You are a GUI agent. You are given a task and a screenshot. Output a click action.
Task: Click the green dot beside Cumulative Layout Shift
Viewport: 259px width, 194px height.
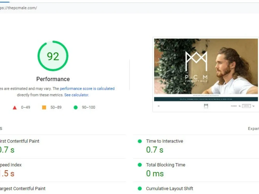(x=140, y=188)
